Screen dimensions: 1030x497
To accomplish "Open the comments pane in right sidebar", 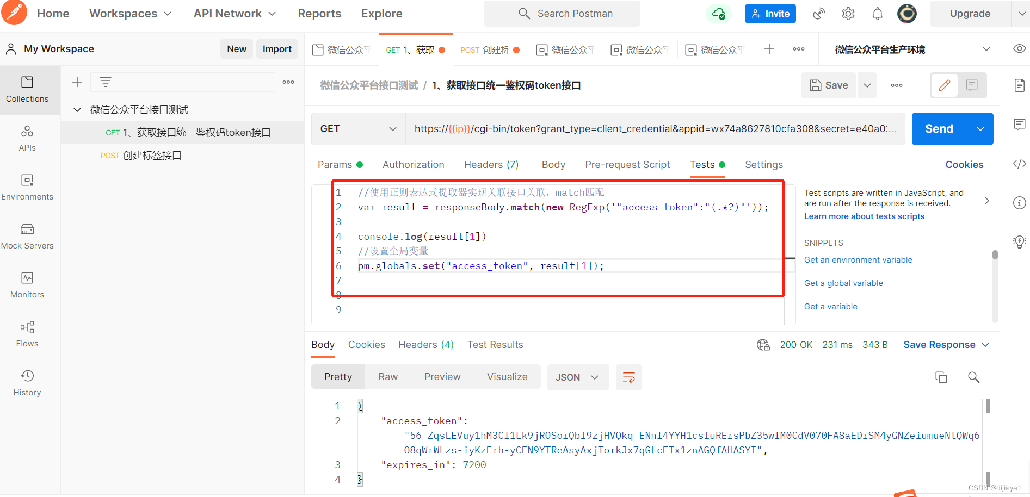I will [x=1020, y=125].
